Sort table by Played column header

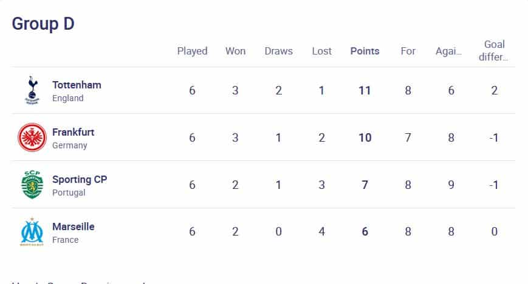(192, 51)
